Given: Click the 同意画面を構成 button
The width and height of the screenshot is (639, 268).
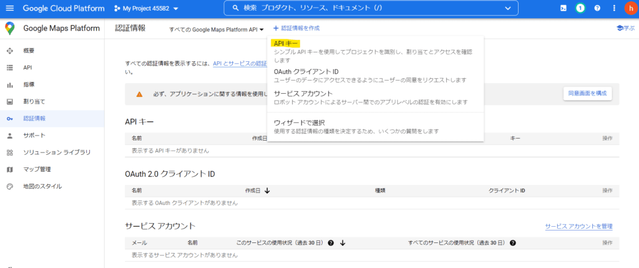Looking at the screenshot, I should (x=587, y=94).
